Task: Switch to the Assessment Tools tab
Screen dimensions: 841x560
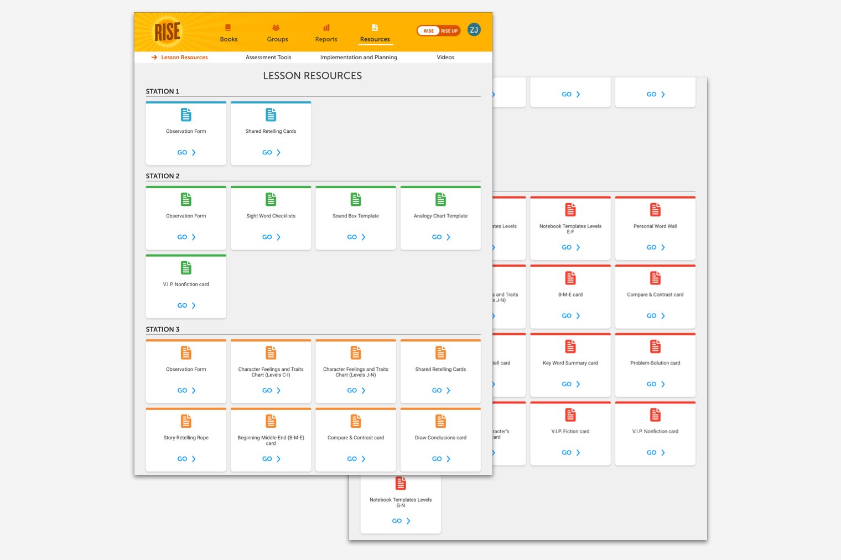Action: (x=268, y=58)
